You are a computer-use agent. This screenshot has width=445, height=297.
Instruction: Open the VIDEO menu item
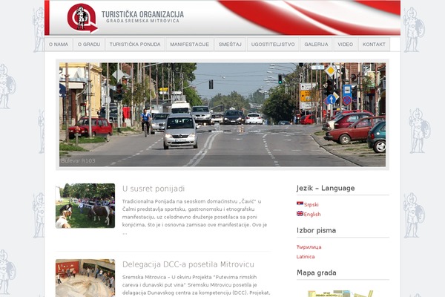pos(346,45)
